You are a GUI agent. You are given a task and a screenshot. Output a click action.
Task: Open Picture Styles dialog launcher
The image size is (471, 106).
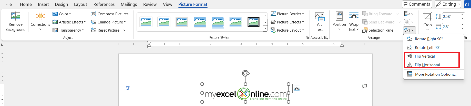307,37
